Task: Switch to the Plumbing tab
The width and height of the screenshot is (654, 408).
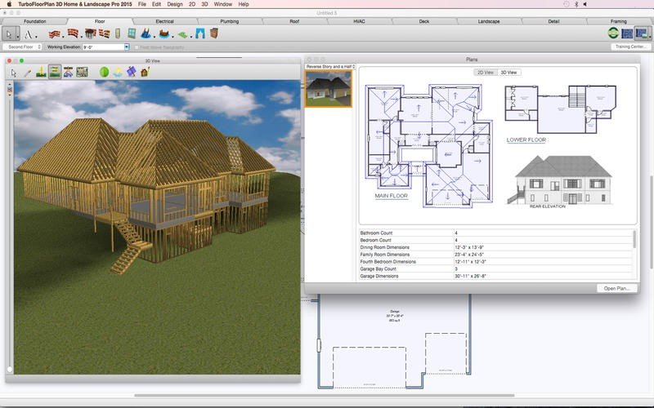Action: (x=230, y=21)
